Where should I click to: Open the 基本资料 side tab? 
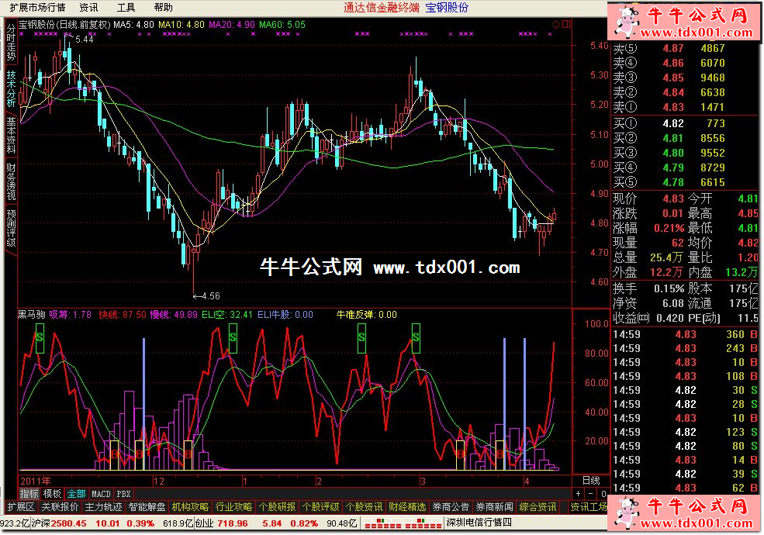pos(11,135)
